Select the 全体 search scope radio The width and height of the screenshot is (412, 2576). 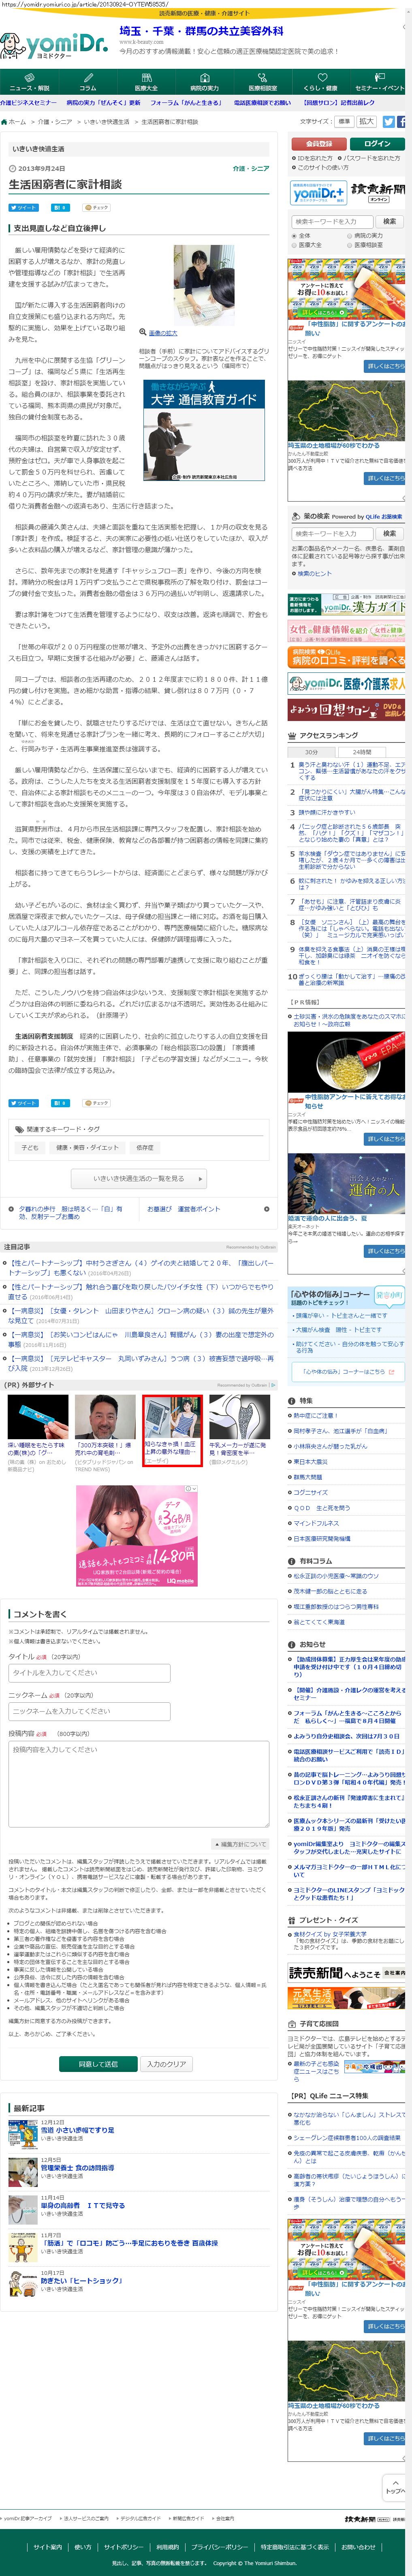coord(295,236)
